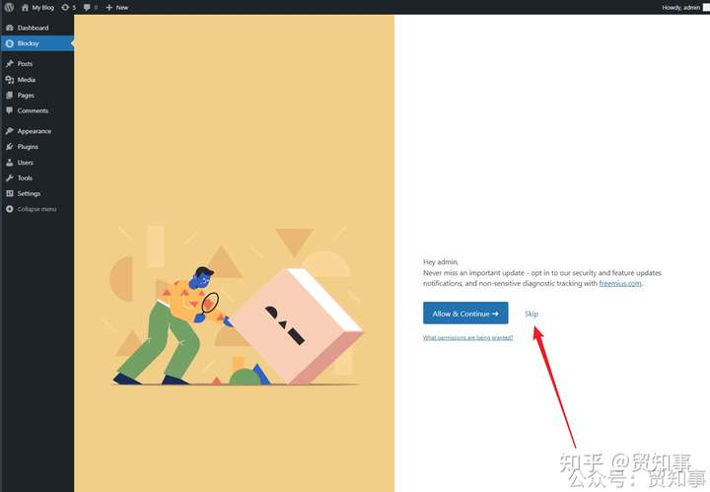Click the home icon beside My Blog
710x492 pixels.
pyautogui.click(x=25, y=7)
